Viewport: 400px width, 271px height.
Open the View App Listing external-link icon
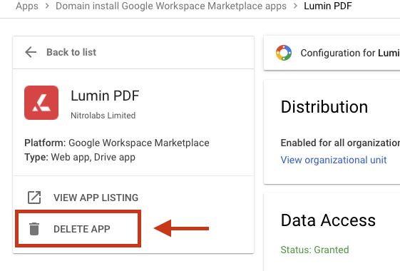(x=34, y=198)
